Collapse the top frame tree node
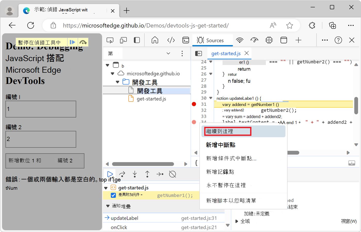 tap(108, 65)
